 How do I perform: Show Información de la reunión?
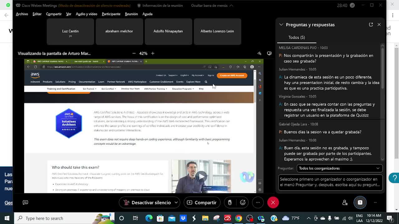[160, 6]
